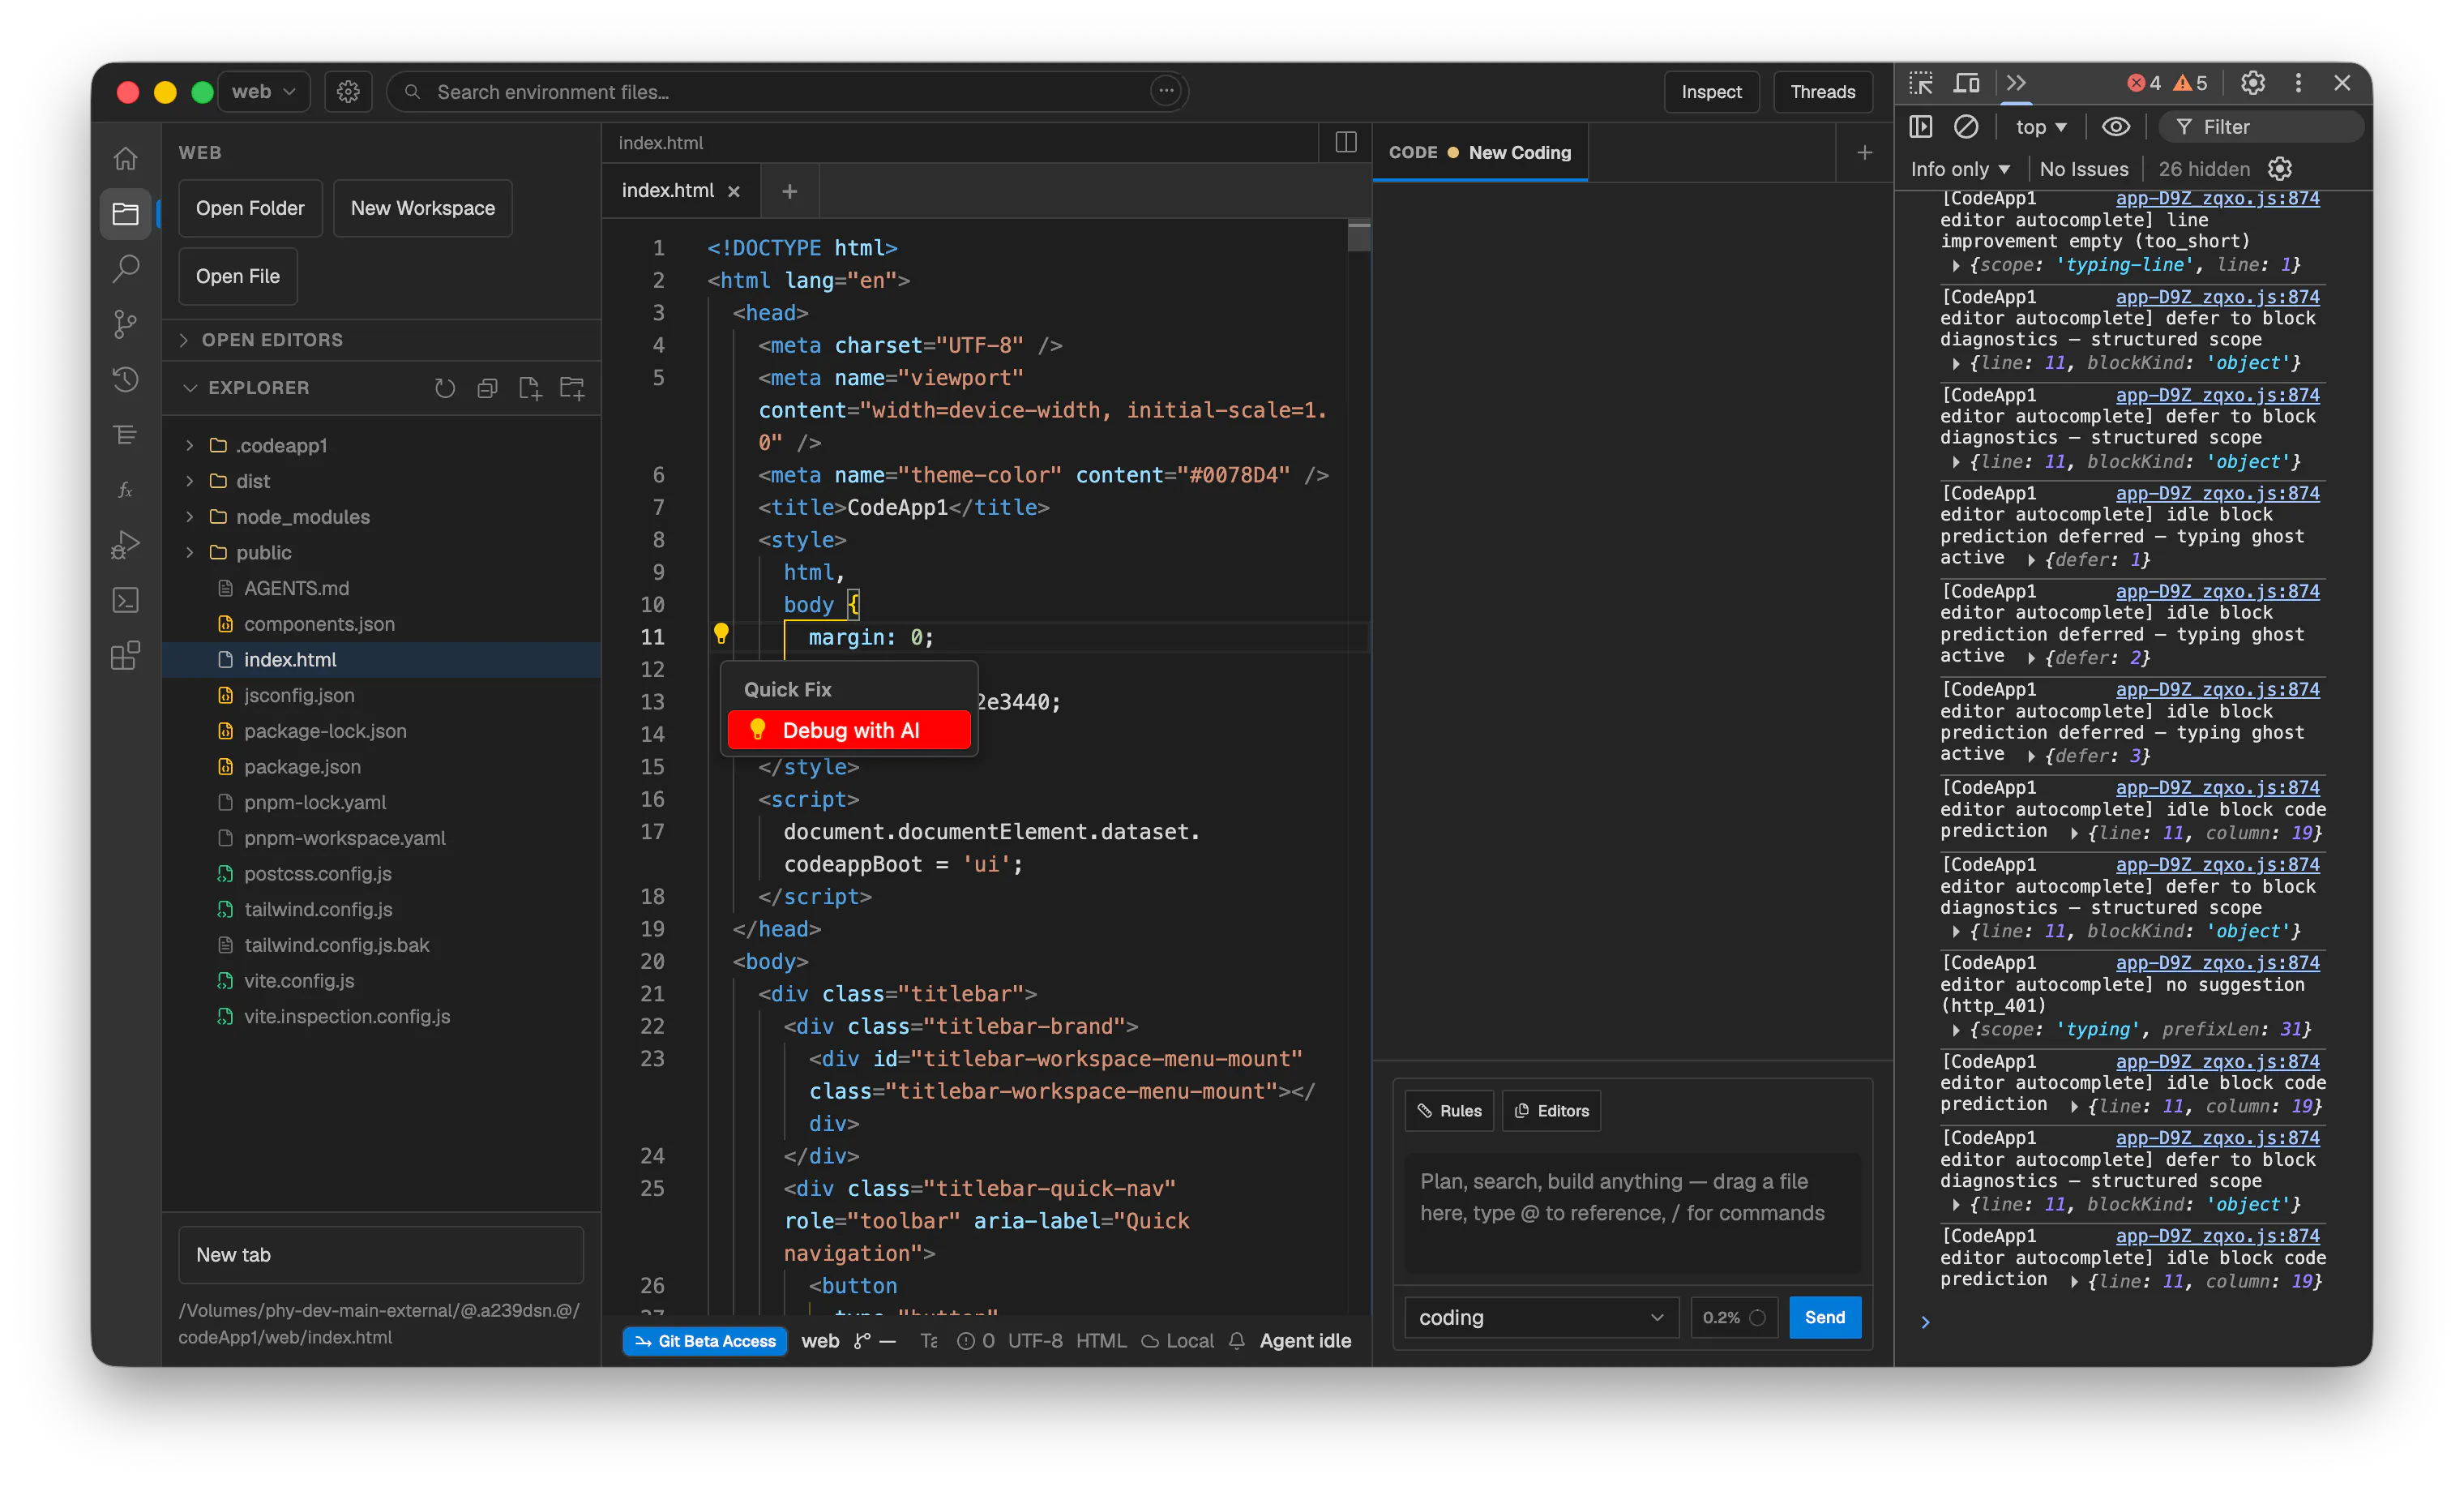Open the Search magnifier in activity bar
Viewport: 2464px width, 1487px height.
click(x=125, y=268)
